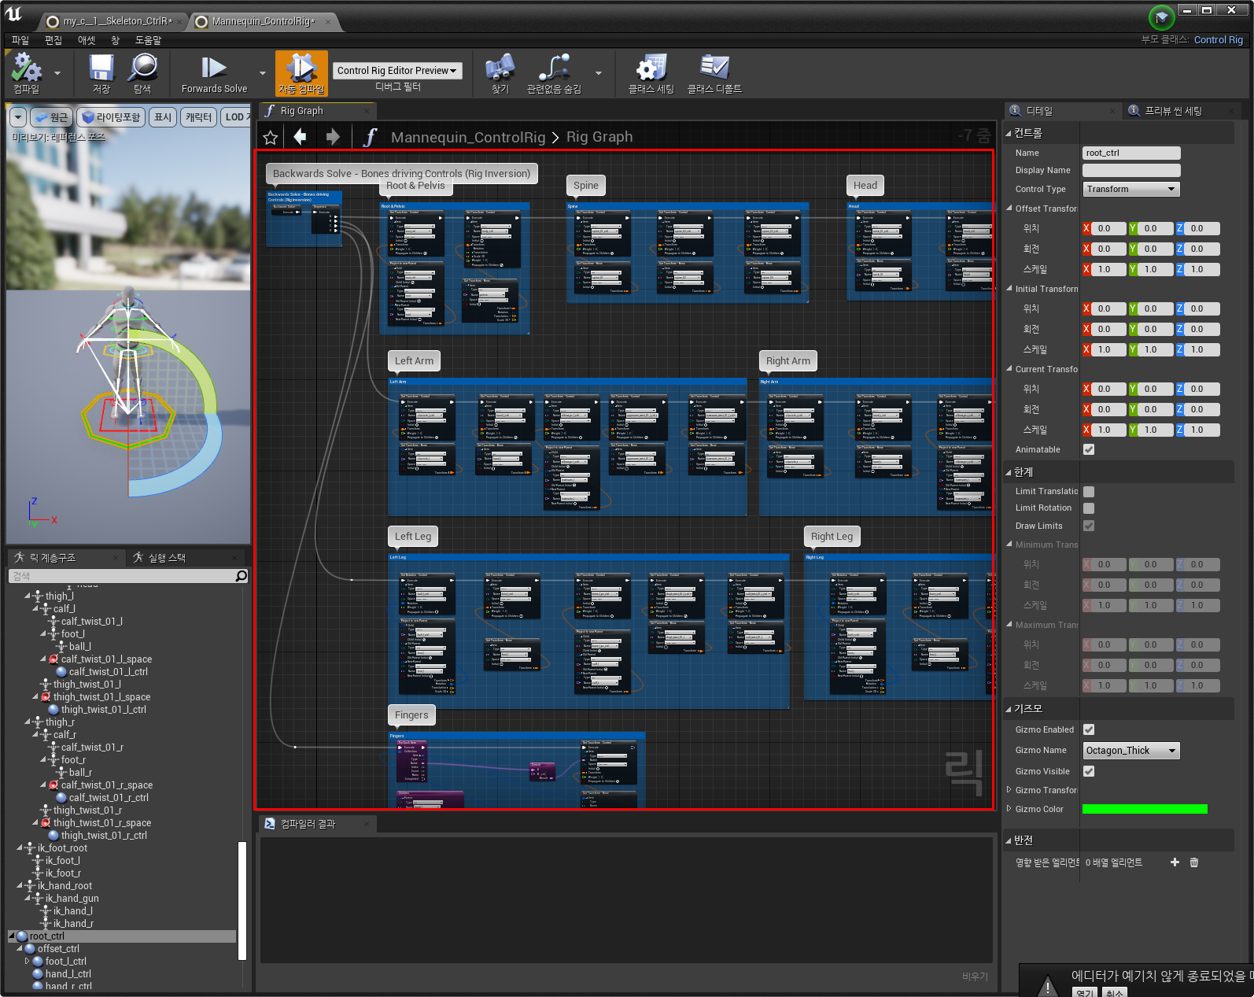Click the Display Name input field
Screen dimensions: 1254x997
1131,170
